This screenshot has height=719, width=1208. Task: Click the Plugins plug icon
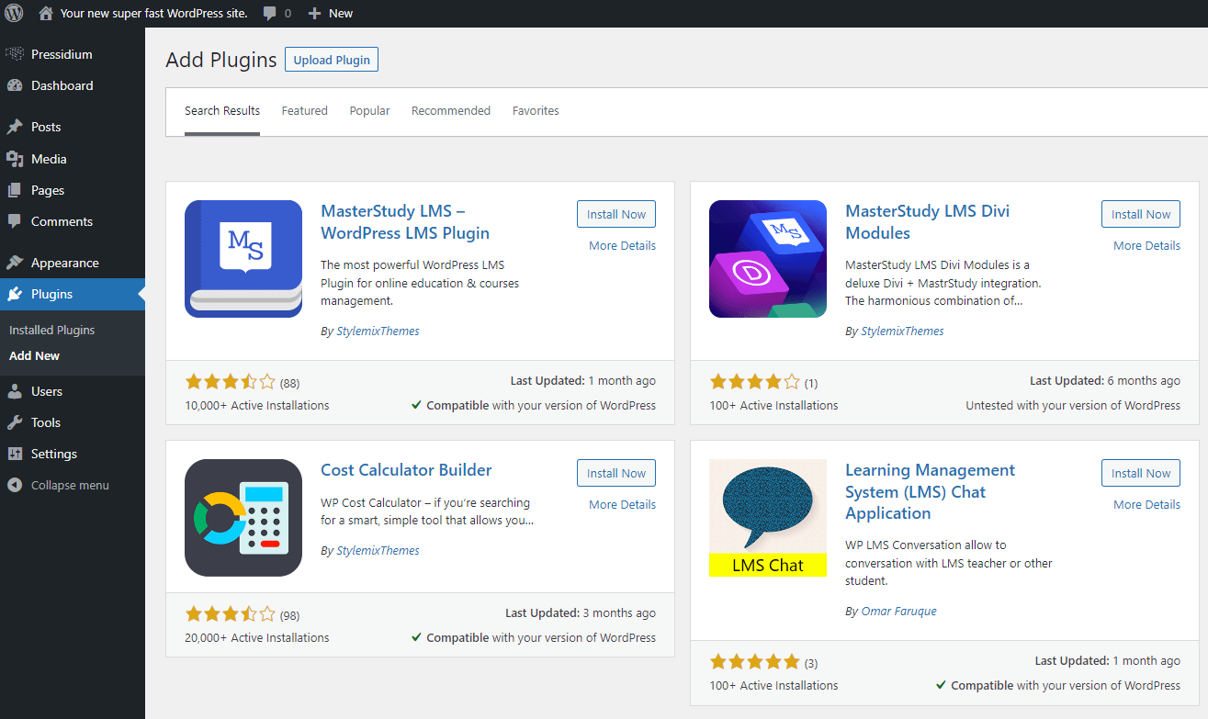tap(15, 294)
